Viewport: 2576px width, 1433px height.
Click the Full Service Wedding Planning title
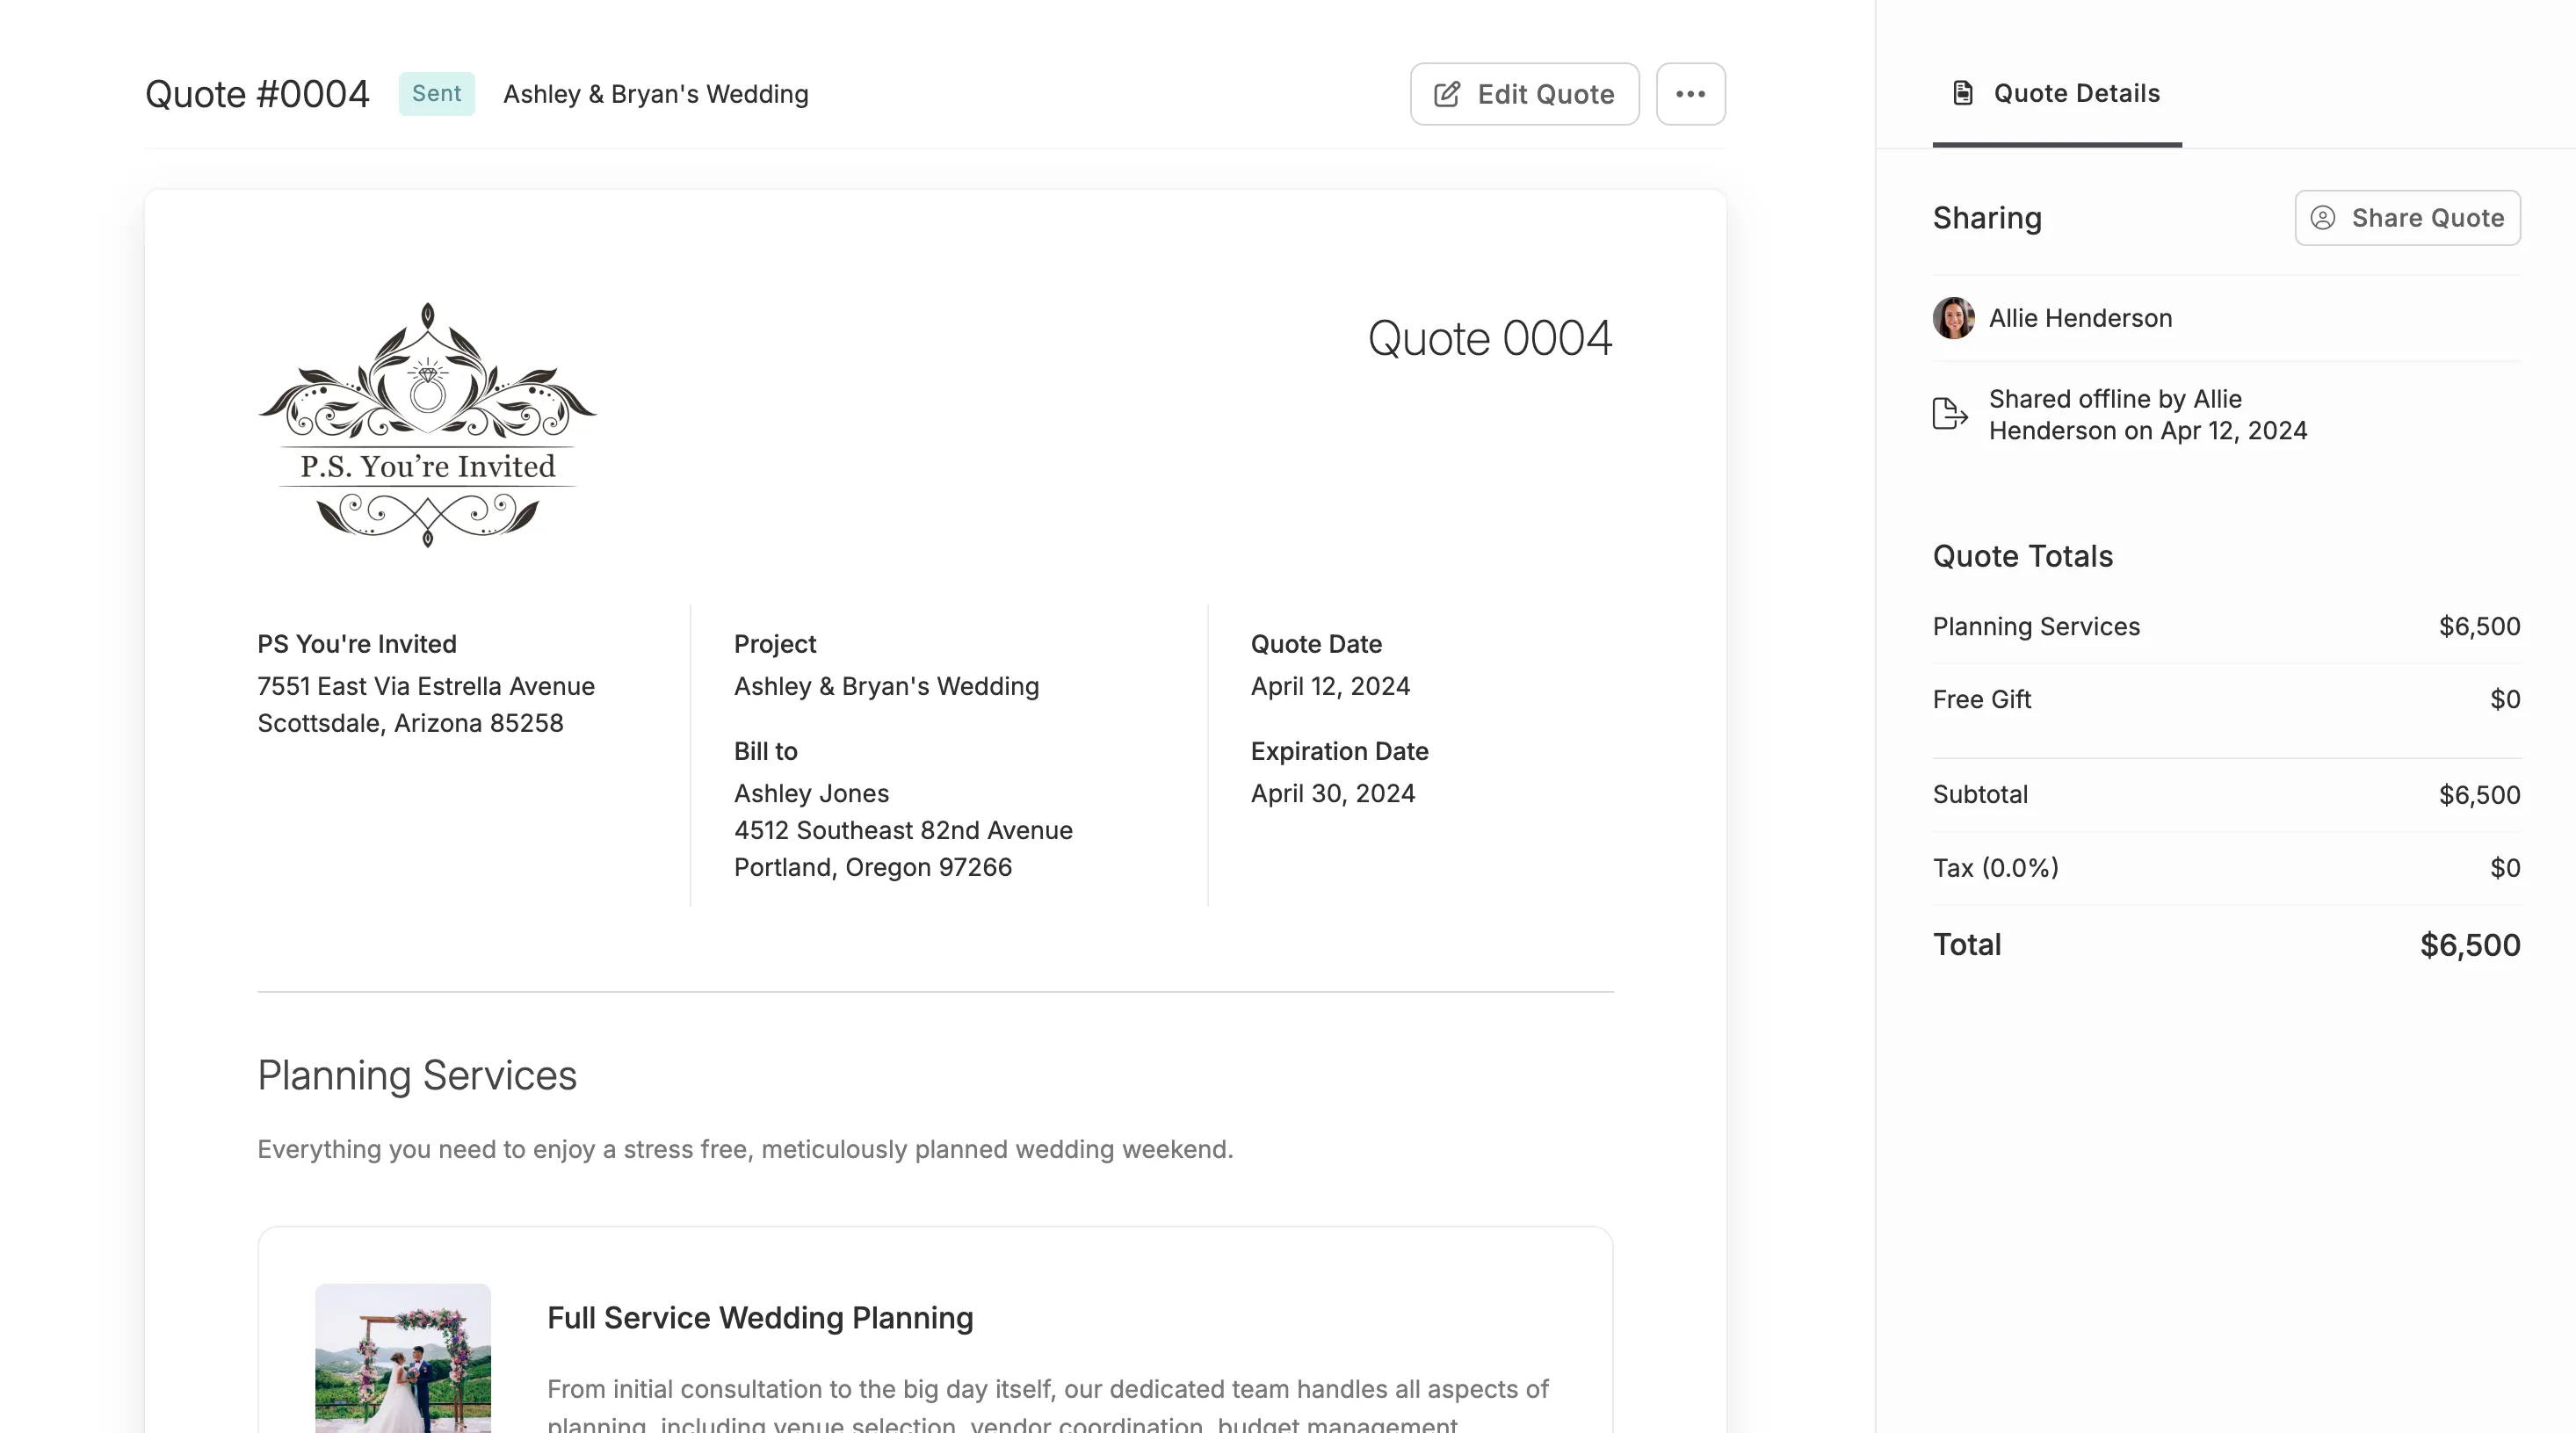(759, 1318)
